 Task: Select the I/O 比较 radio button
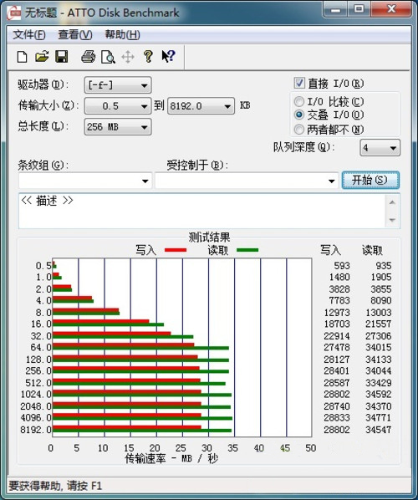coord(298,102)
